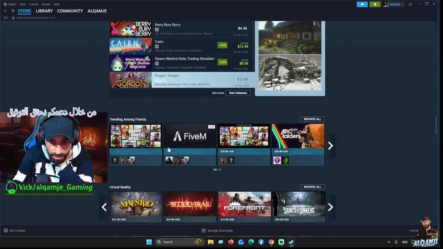Open the Saints & Sinners VR card
Viewport: 443px width, 249px height.
coord(298,207)
